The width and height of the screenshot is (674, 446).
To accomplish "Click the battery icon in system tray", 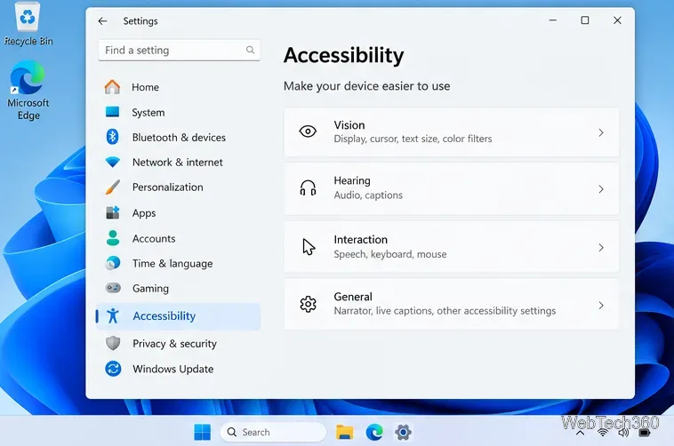I will 645,433.
